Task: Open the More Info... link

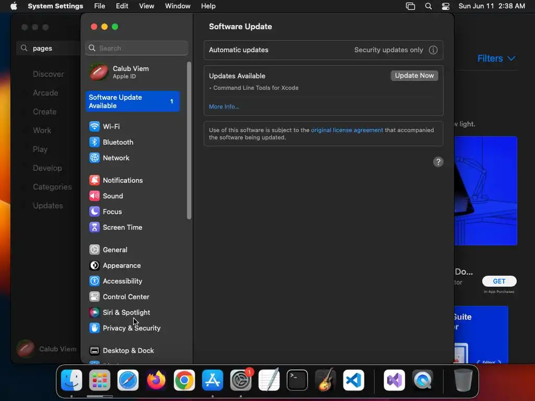Action: 224,107
